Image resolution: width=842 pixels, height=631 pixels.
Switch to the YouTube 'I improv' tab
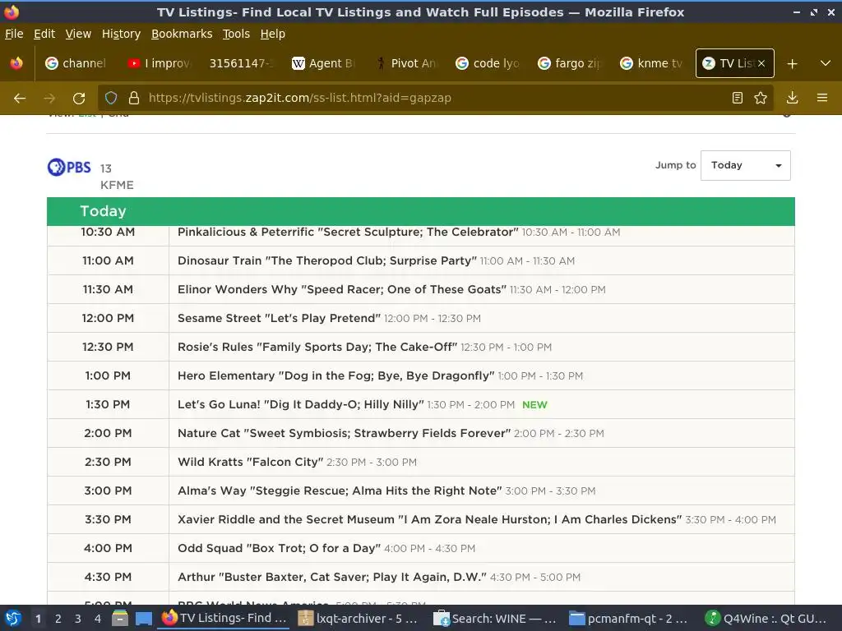159,63
